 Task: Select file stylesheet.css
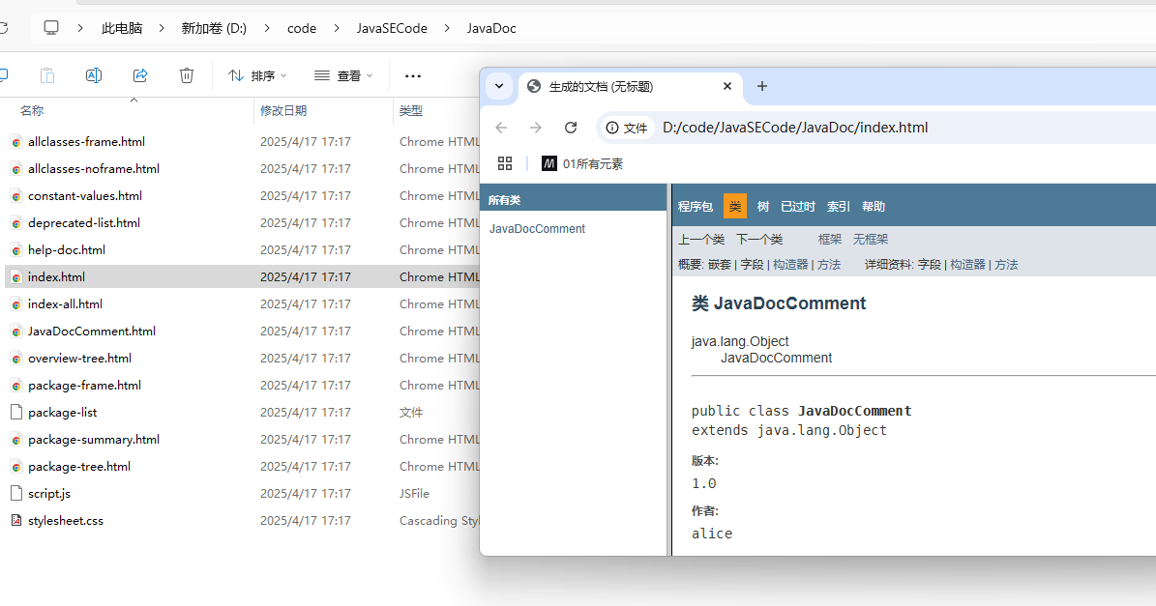click(66, 521)
